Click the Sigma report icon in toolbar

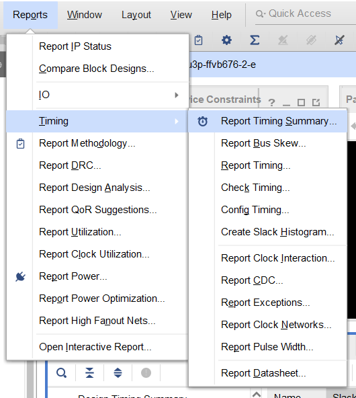click(255, 40)
